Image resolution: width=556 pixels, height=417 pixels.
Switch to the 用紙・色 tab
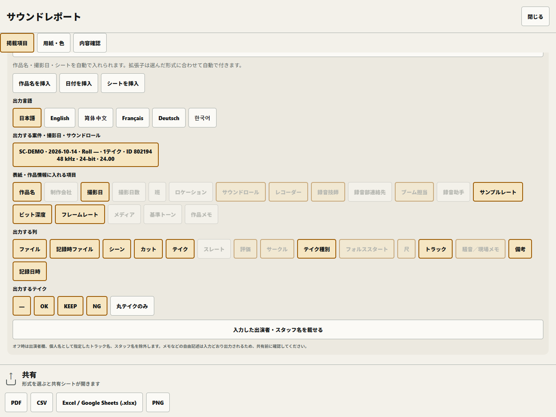point(54,43)
